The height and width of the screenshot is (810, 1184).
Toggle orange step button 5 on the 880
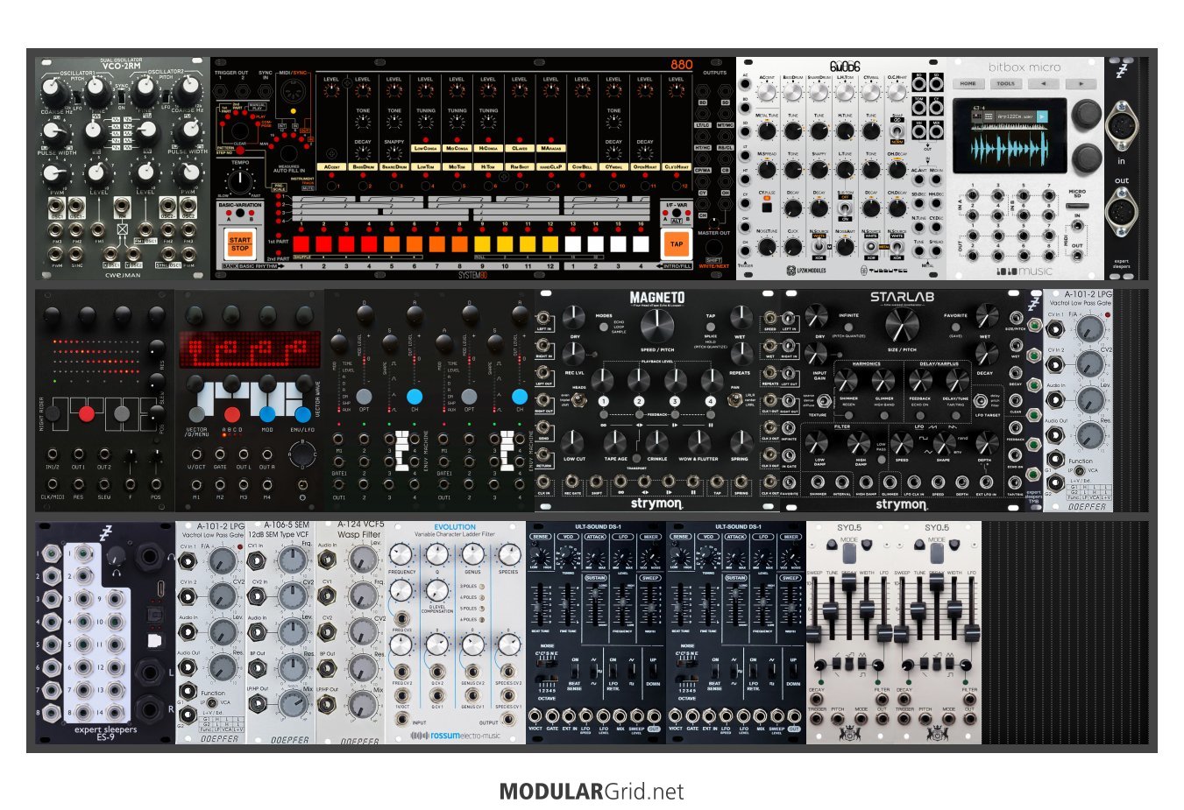point(392,244)
